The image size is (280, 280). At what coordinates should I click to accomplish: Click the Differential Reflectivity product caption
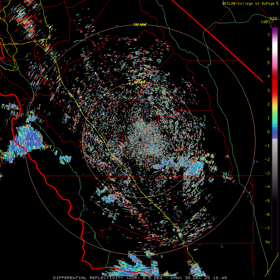pyautogui.click(x=97, y=278)
